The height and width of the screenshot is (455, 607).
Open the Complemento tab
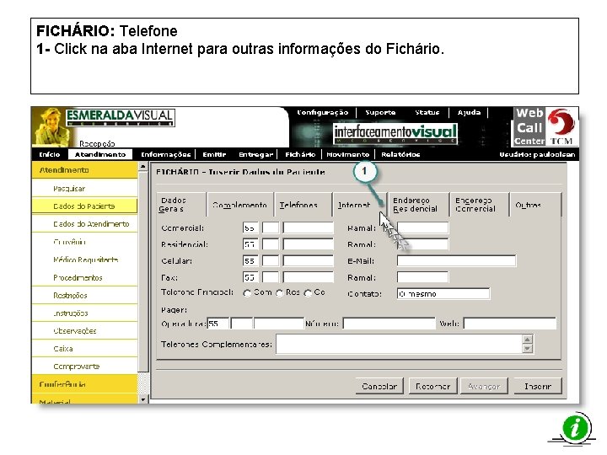[x=239, y=205]
